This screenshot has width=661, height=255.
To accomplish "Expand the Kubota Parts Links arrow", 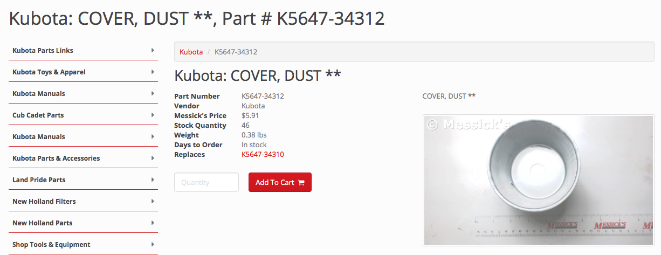I will pos(153,50).
